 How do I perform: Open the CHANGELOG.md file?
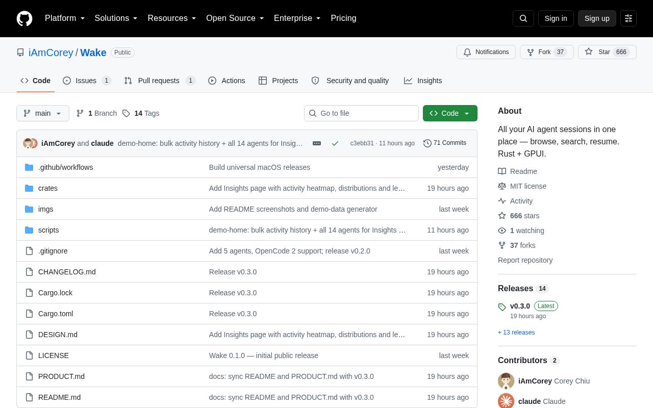click(x=67, y=272)
